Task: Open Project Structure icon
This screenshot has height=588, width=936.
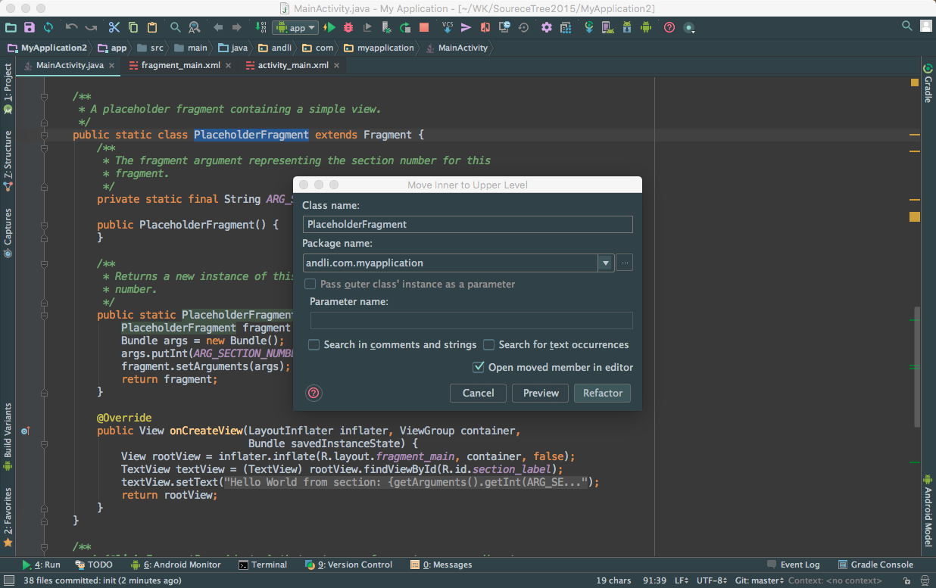Action: coord(566,27)
